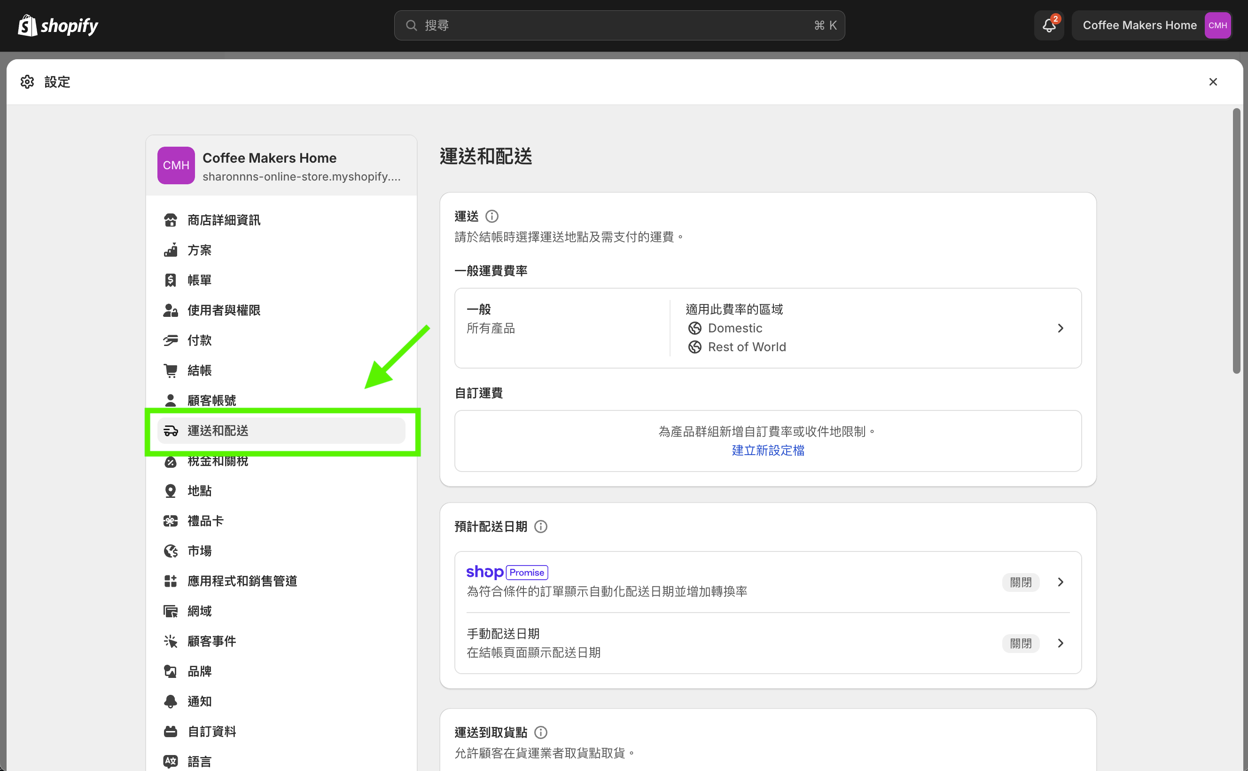Go to 自訂資料 settings

point(281,732)
